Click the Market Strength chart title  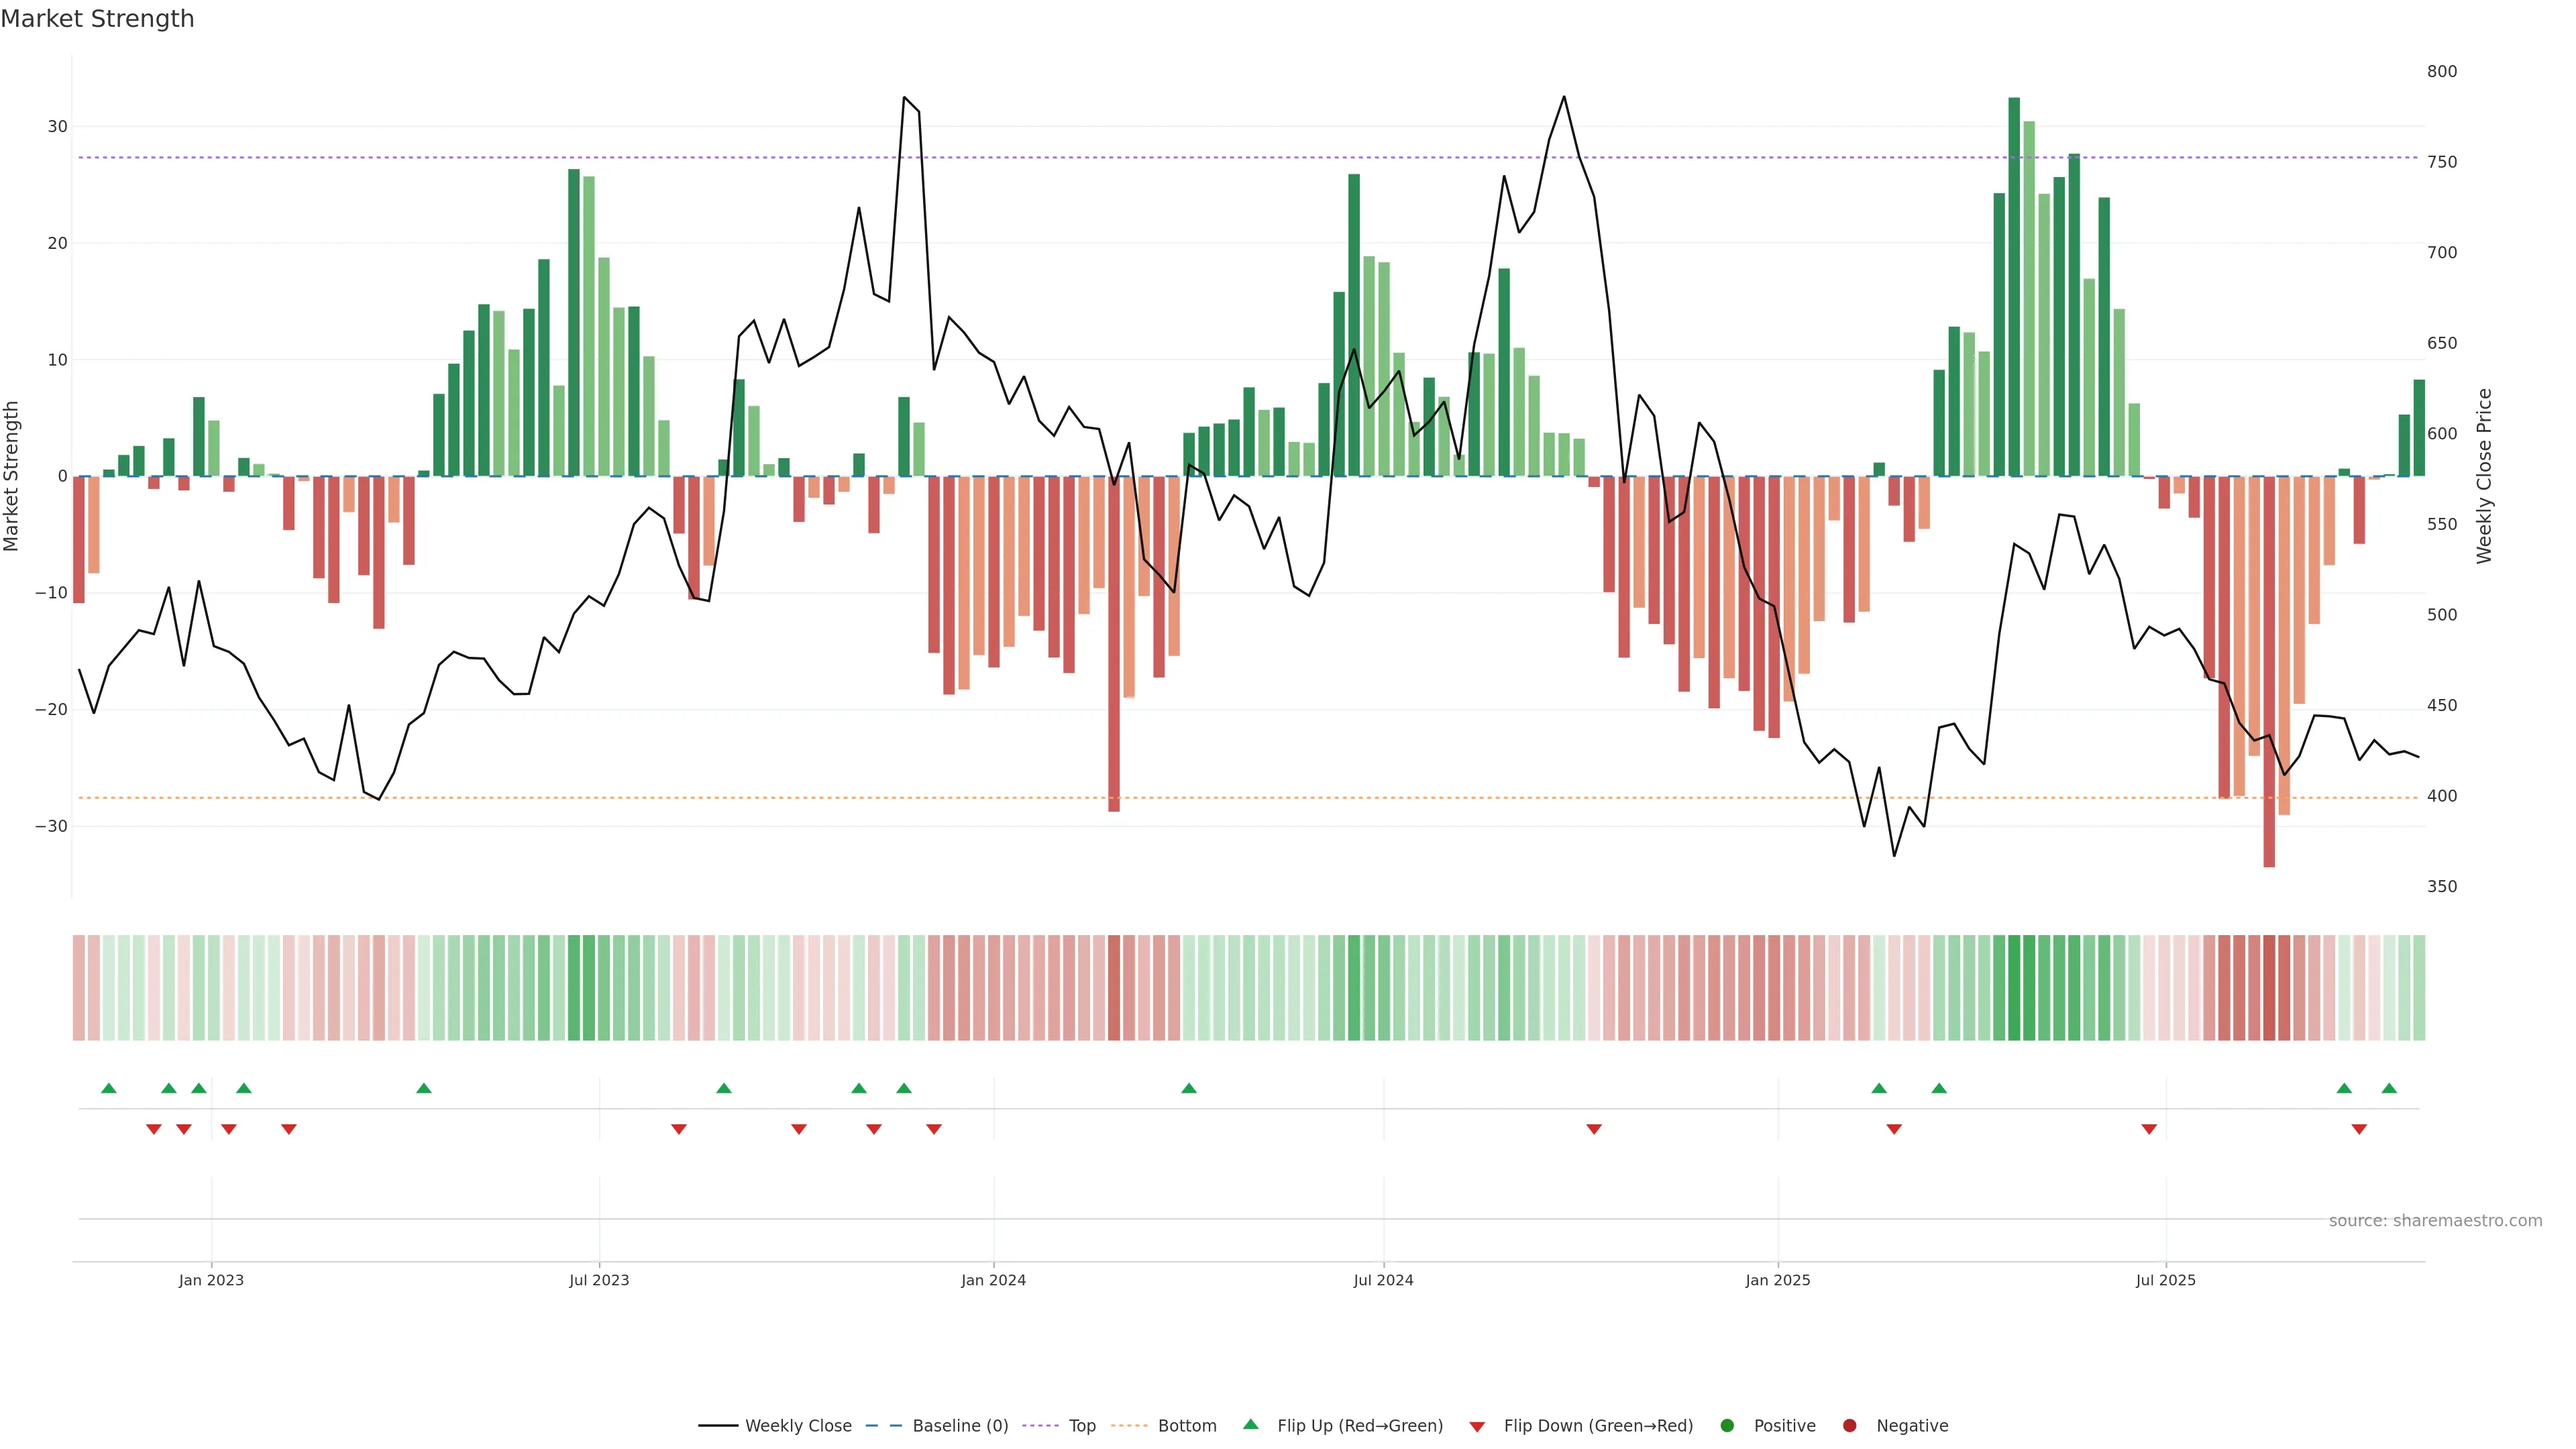[x=97, y=19]
